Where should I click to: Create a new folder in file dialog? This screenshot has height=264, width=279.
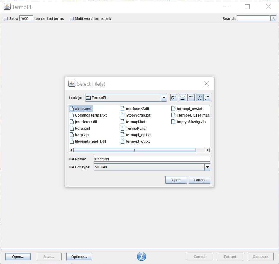191,98
